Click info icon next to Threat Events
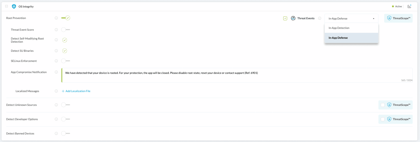This screenshot has height=142, width=420. tap(320, 18)
